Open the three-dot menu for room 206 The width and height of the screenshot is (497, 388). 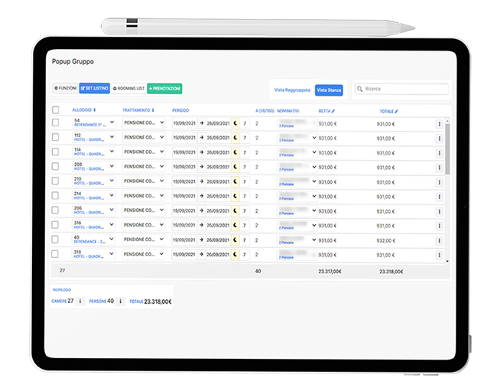pyautogui.click(x=440, y=211)
